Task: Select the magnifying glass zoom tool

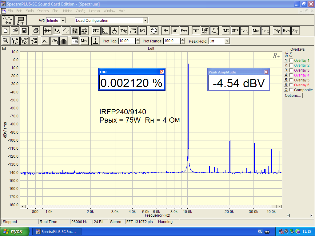Action: [6, 41]
